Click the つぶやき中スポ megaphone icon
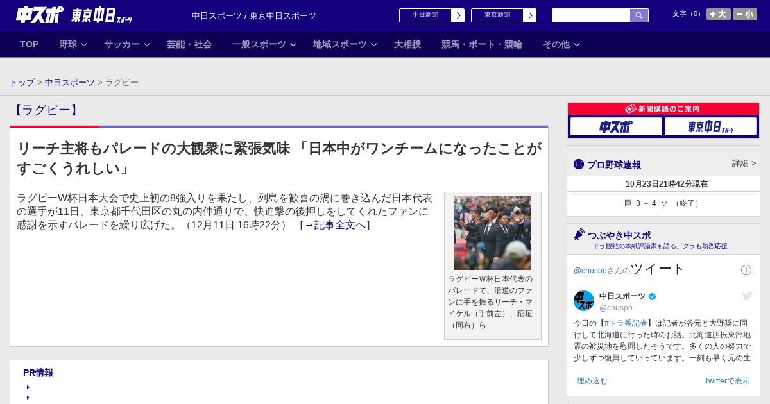 coord(579,235)
